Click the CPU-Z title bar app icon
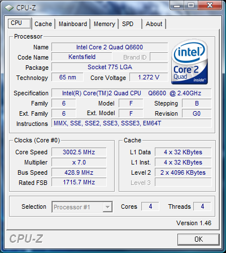The width and height of the screenshot is (226, 253). tap(9, 8)
